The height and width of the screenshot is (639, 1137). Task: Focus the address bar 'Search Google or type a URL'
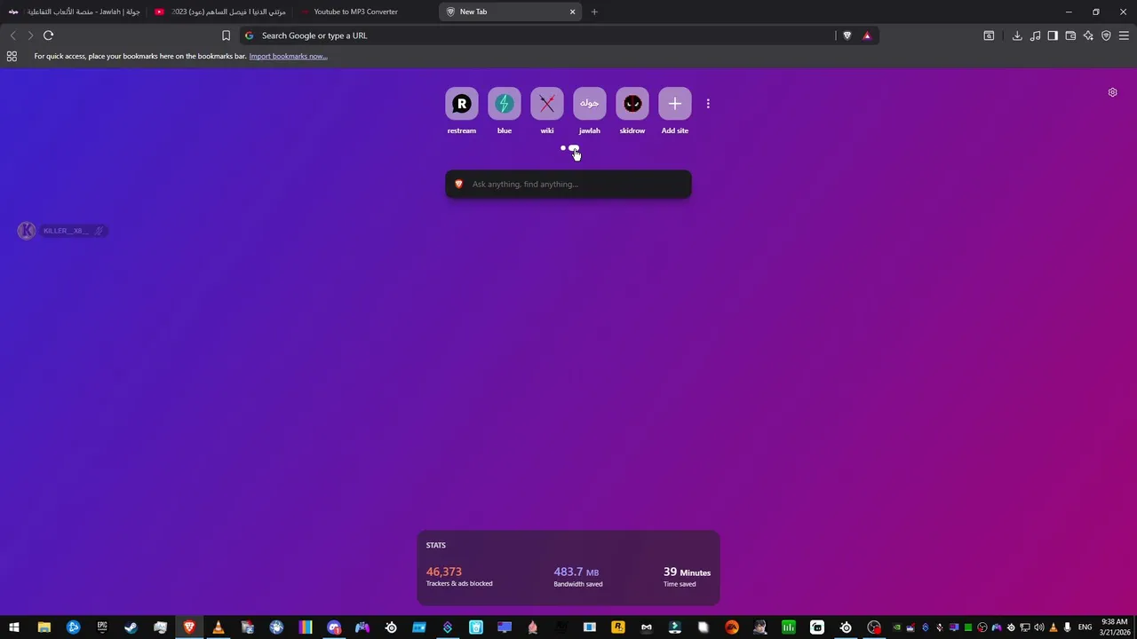537,35
